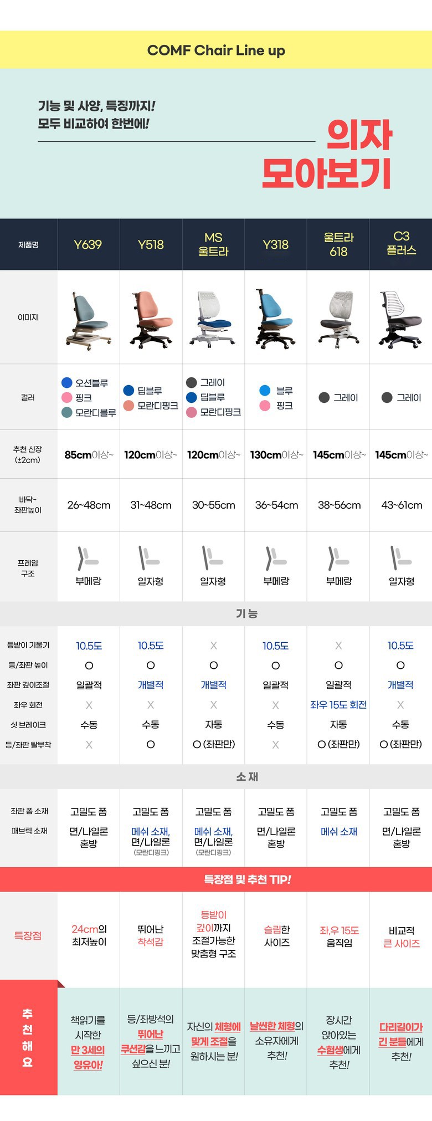Click the MS 울트라 column header
Screen dimensions: 432x1121
(213, 244)
